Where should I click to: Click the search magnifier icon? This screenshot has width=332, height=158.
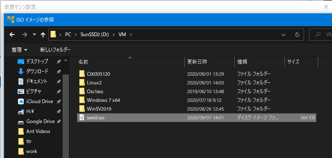pyautogui.click(x=317, y=35)
